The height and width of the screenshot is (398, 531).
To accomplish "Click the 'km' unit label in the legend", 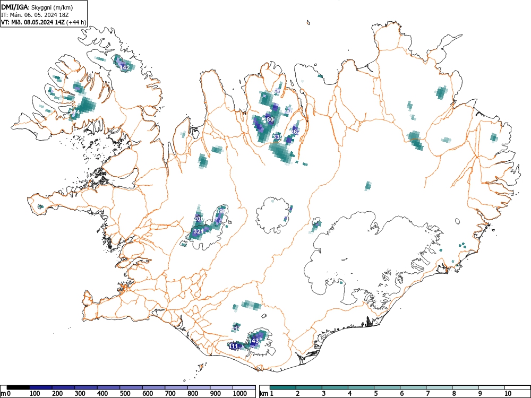I will pos(264,393).
